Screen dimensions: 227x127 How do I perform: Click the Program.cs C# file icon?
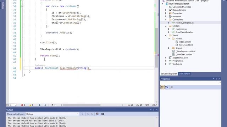pos(170,61)
